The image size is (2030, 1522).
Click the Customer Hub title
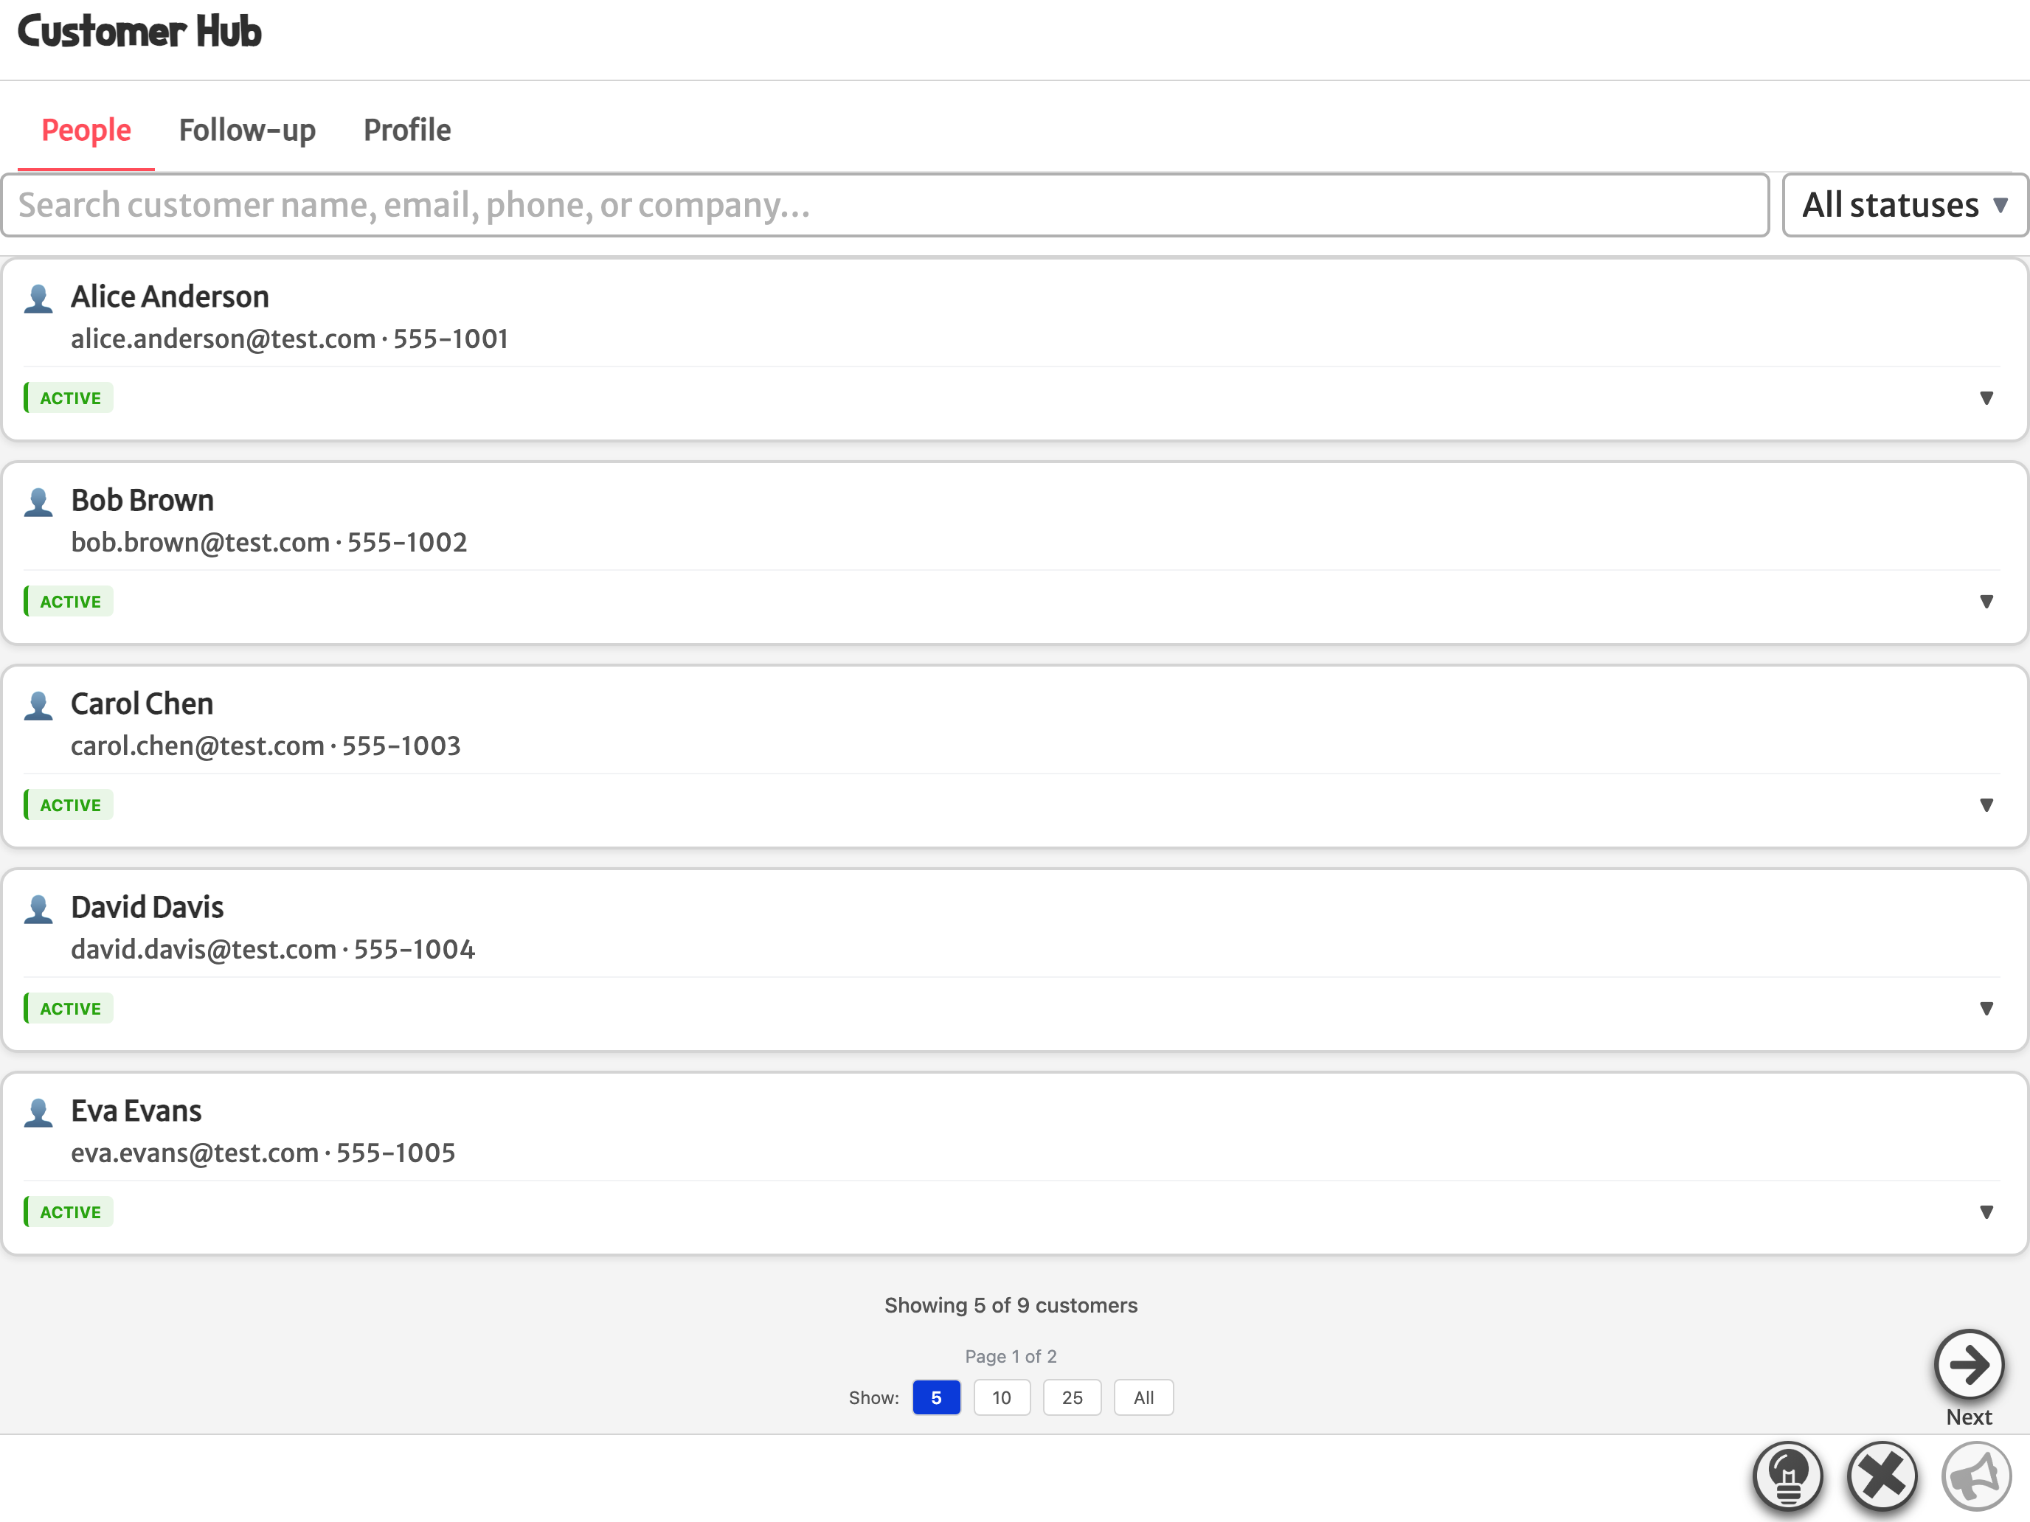point(139,31)
